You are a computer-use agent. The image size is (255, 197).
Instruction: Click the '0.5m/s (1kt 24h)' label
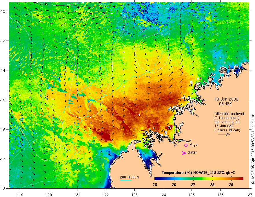click(227, 130)
